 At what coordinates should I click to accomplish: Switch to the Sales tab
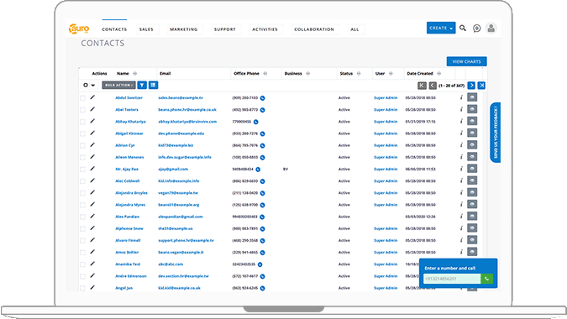146,29
